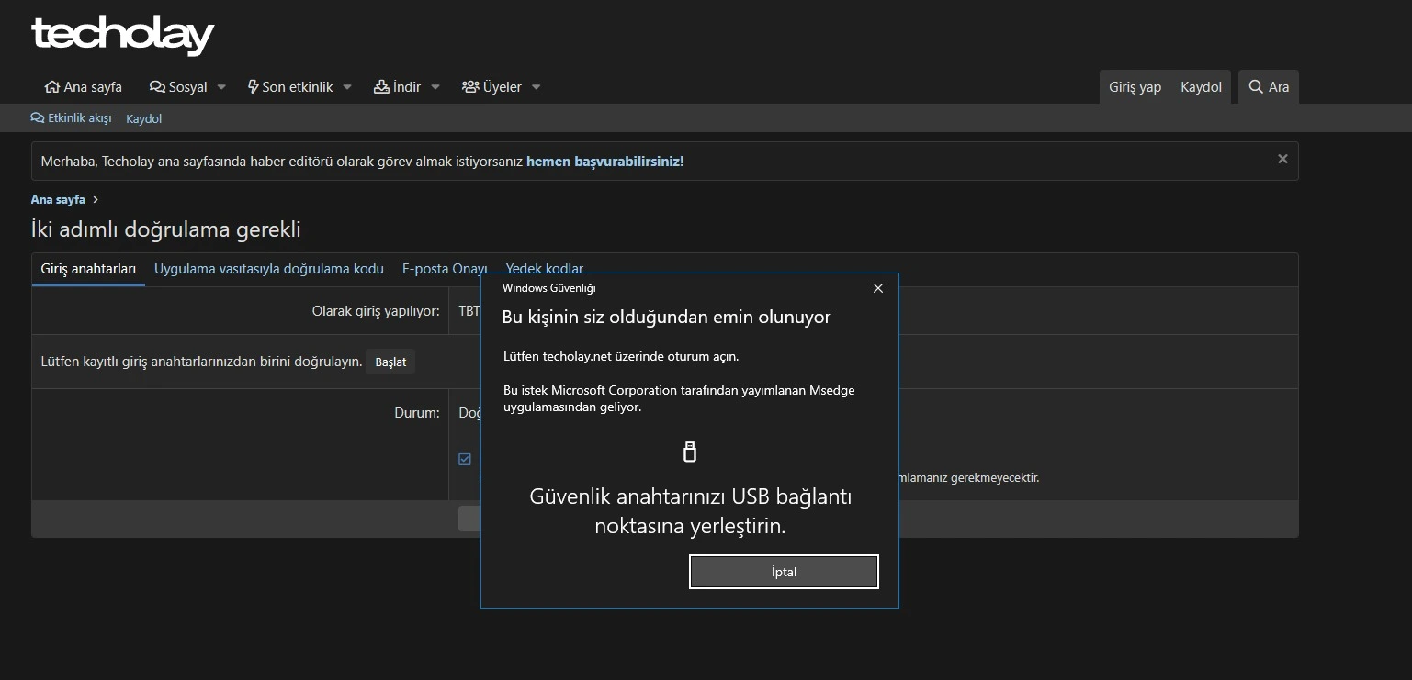Click the Ana sayfa breadcrumb link
This screenshot has width=1412, height=680.
pos(58,199)
